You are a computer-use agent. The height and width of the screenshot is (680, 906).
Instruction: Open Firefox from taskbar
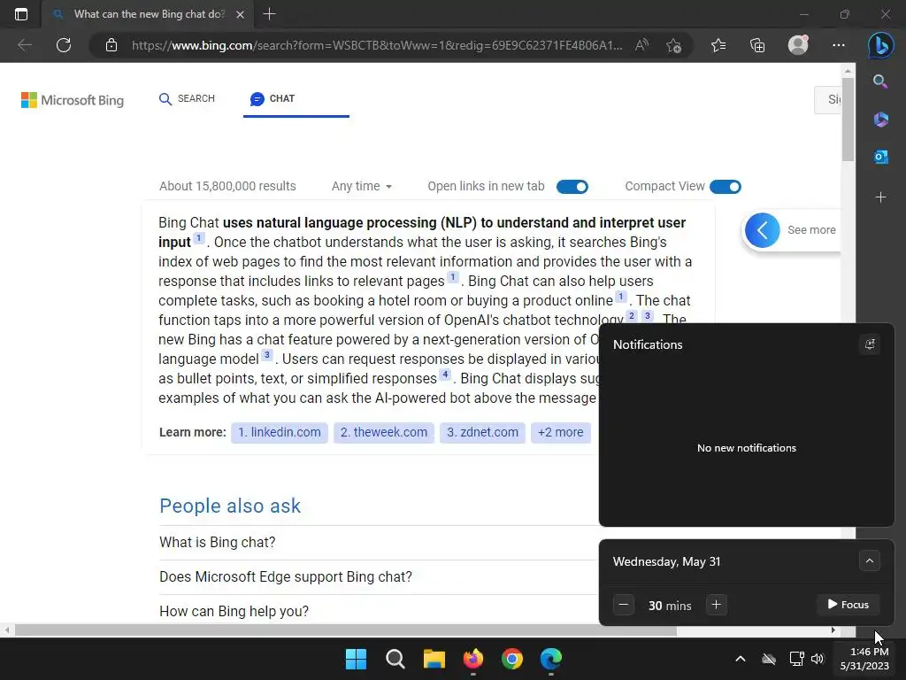473,659
